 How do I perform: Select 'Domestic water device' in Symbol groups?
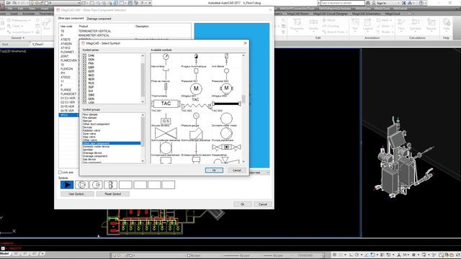96,146
